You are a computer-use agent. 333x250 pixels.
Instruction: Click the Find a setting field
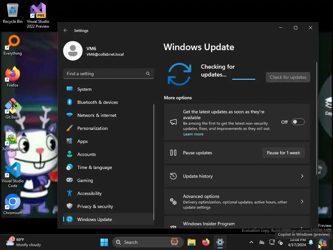(x=109, y=74)
